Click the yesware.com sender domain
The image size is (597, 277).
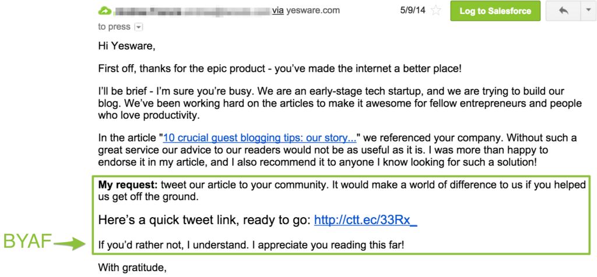[x=312, y=10]
